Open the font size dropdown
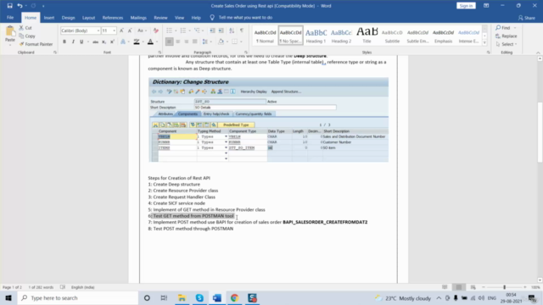Image resolution: width=543 pixels, height=305 pixels. [x=114, y=30]
